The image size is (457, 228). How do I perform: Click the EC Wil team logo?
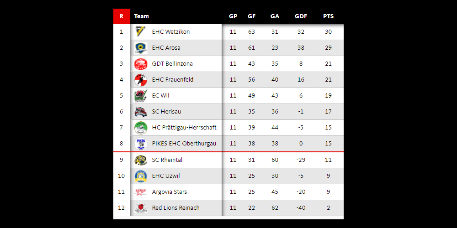pyautogui.click(x=141, y=96)
